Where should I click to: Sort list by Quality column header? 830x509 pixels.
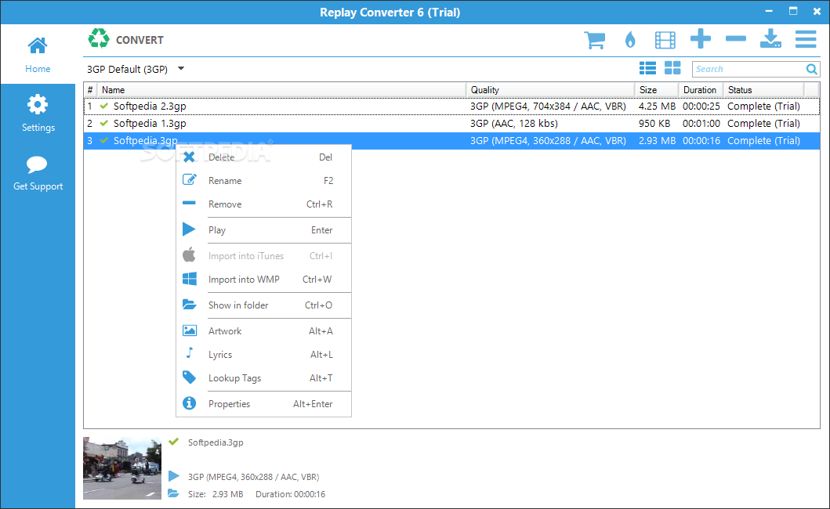pos(550,90)
